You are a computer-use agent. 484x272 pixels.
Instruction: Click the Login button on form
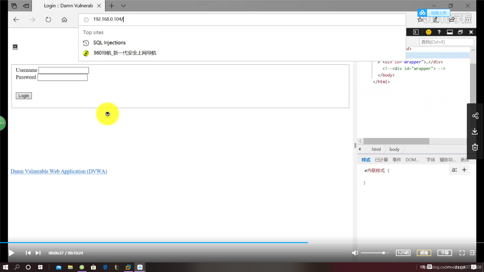coord(24,96)
